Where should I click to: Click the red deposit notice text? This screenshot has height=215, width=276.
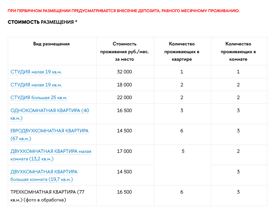click(124, 11)
